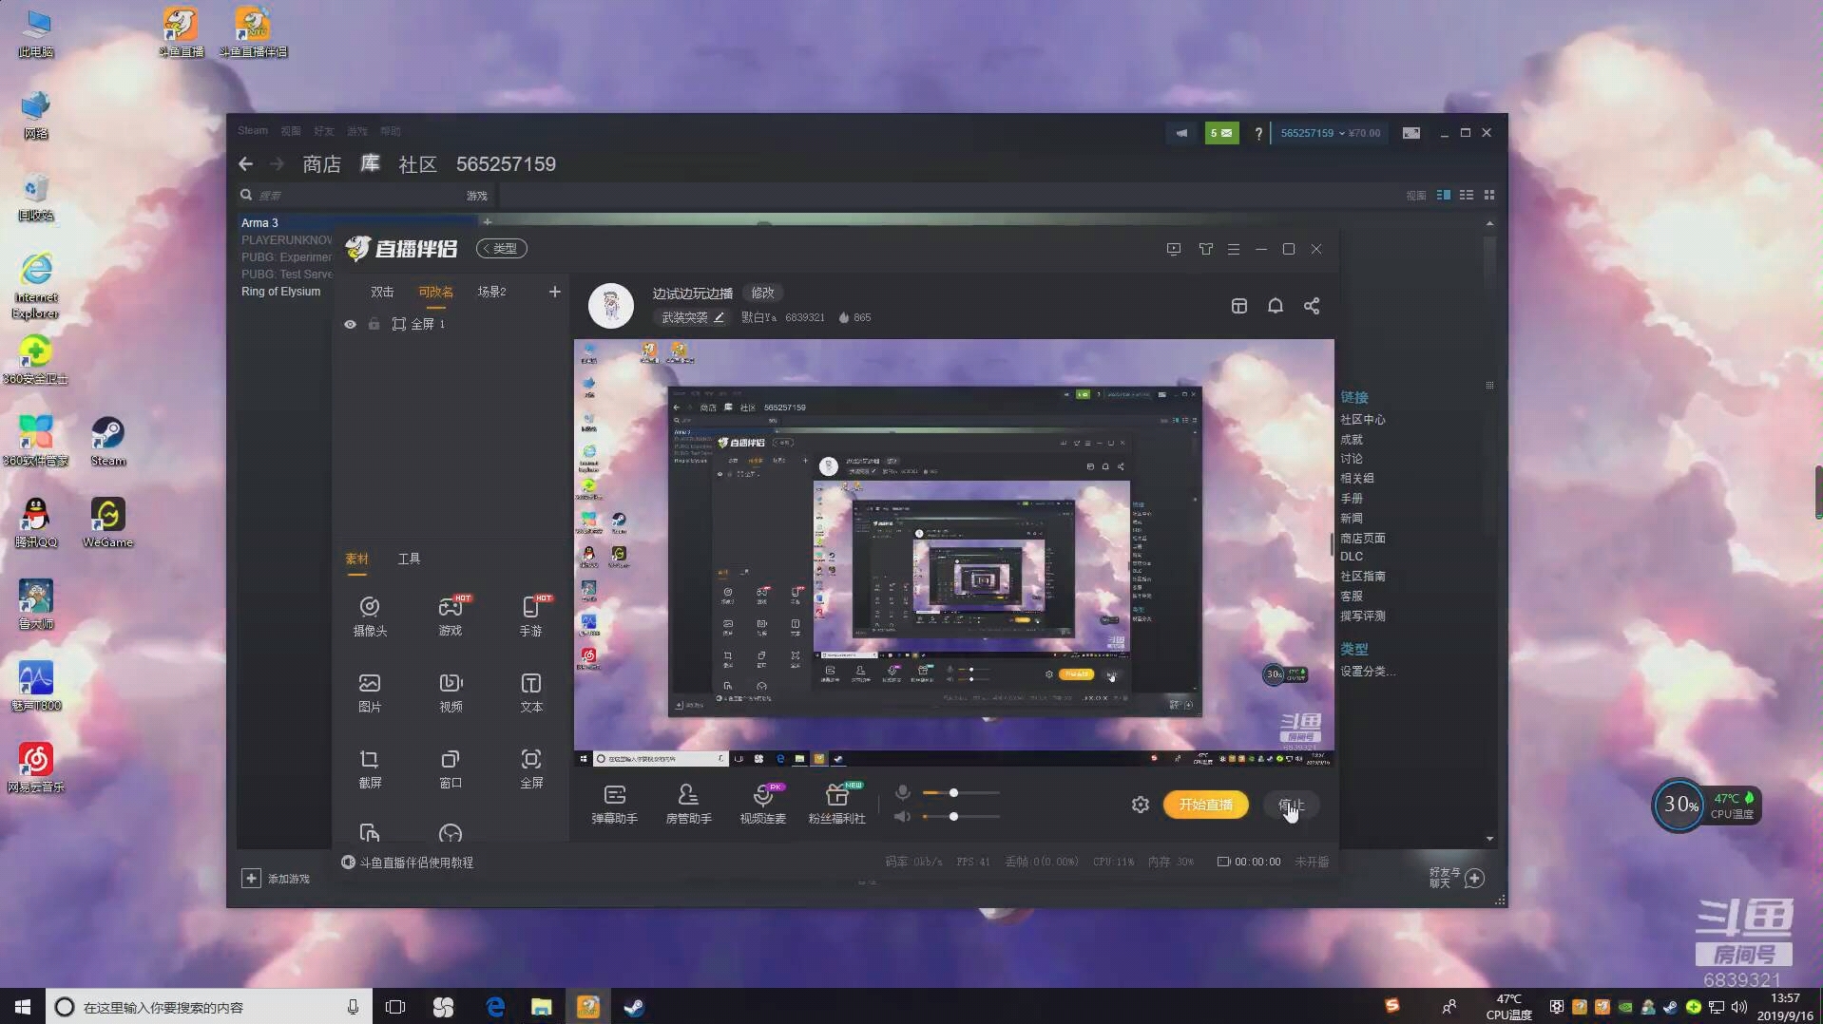
Task: Open the 房管助手 room manager assistant
Action: (x=688, y=804)
